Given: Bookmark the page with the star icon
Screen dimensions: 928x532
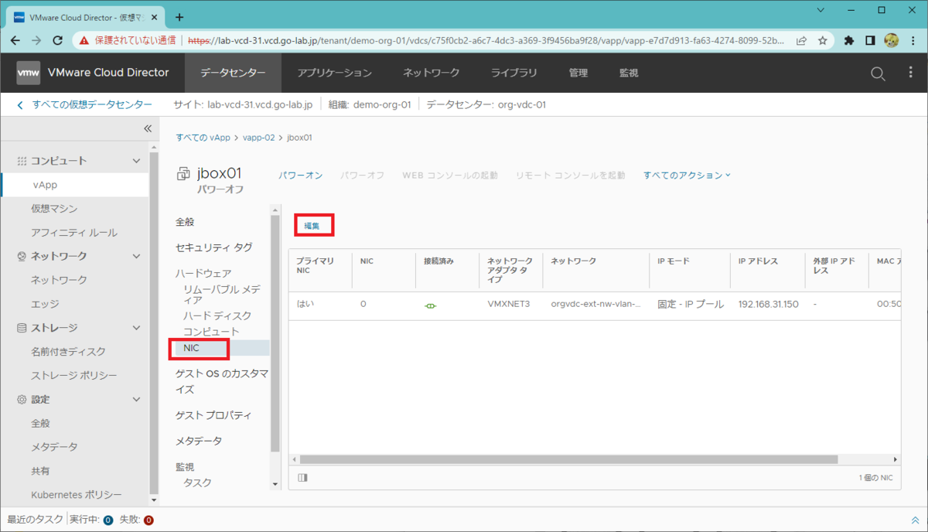Looking at the screenshot, I should coord(822,40).
